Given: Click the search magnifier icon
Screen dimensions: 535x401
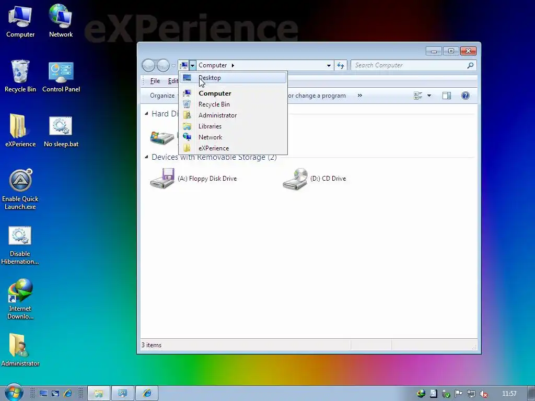Looking at the screenshot, I should (471, 65).
